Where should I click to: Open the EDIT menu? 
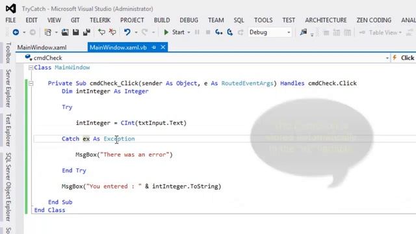click(31, 20)
